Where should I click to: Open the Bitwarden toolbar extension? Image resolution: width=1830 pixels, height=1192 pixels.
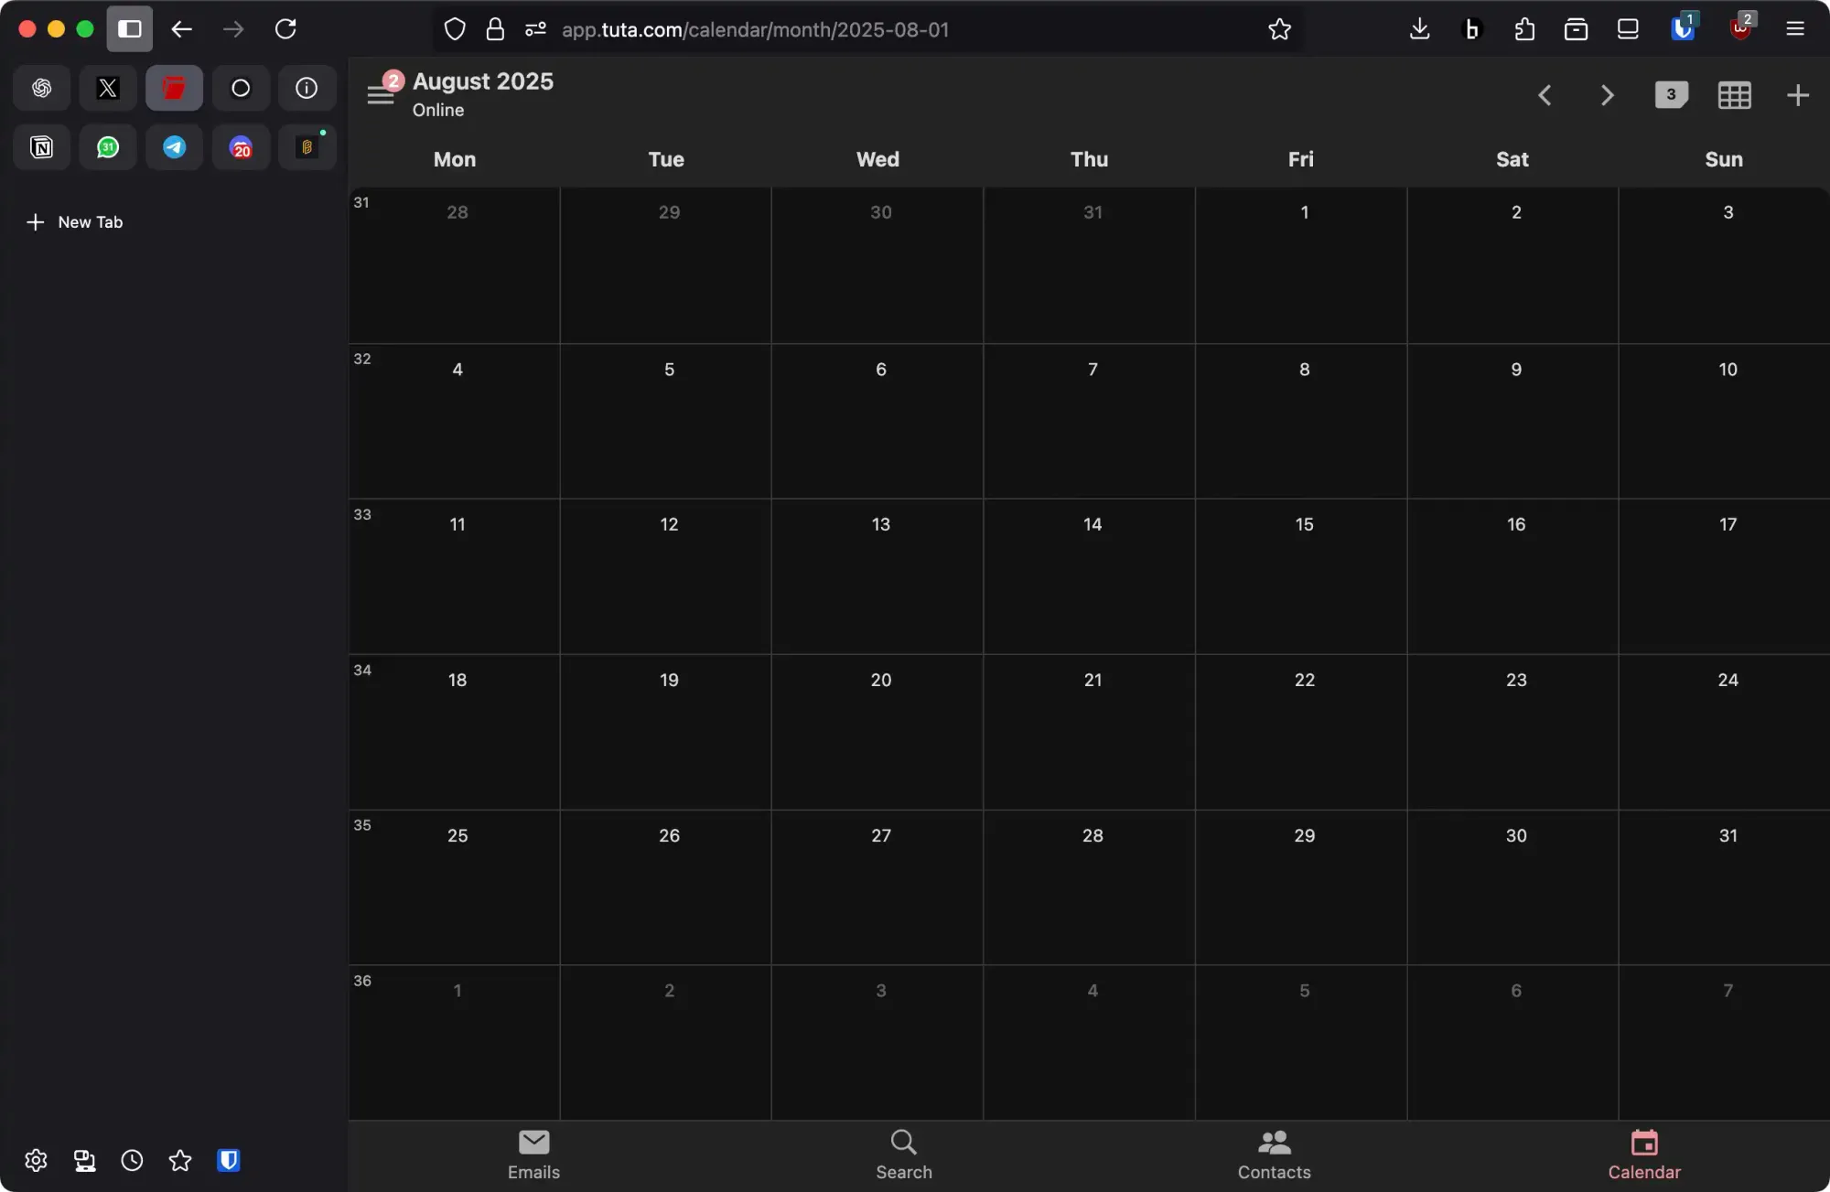[x=1682, y=27]
